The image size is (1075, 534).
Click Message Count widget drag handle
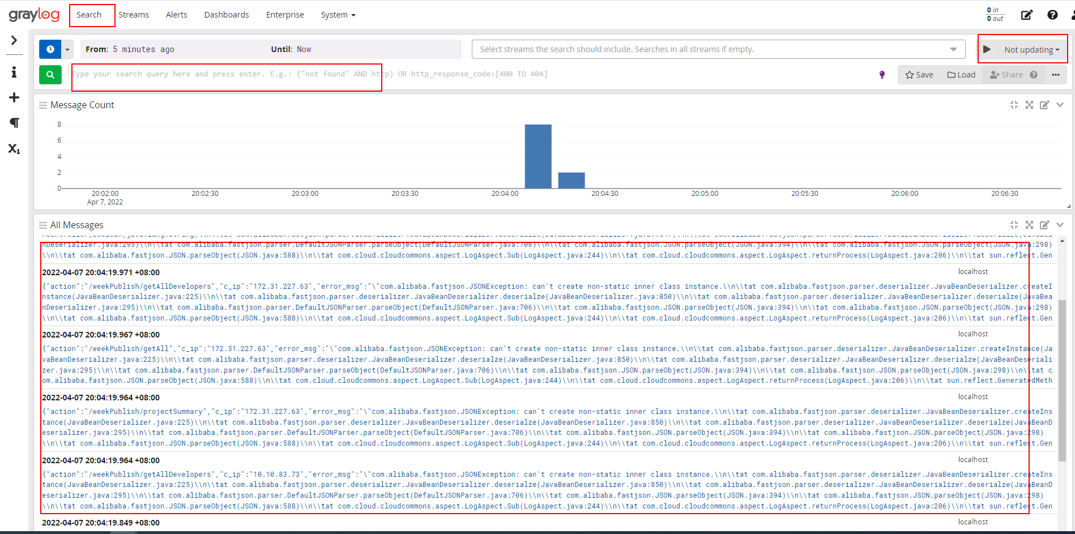coord(43,105)
